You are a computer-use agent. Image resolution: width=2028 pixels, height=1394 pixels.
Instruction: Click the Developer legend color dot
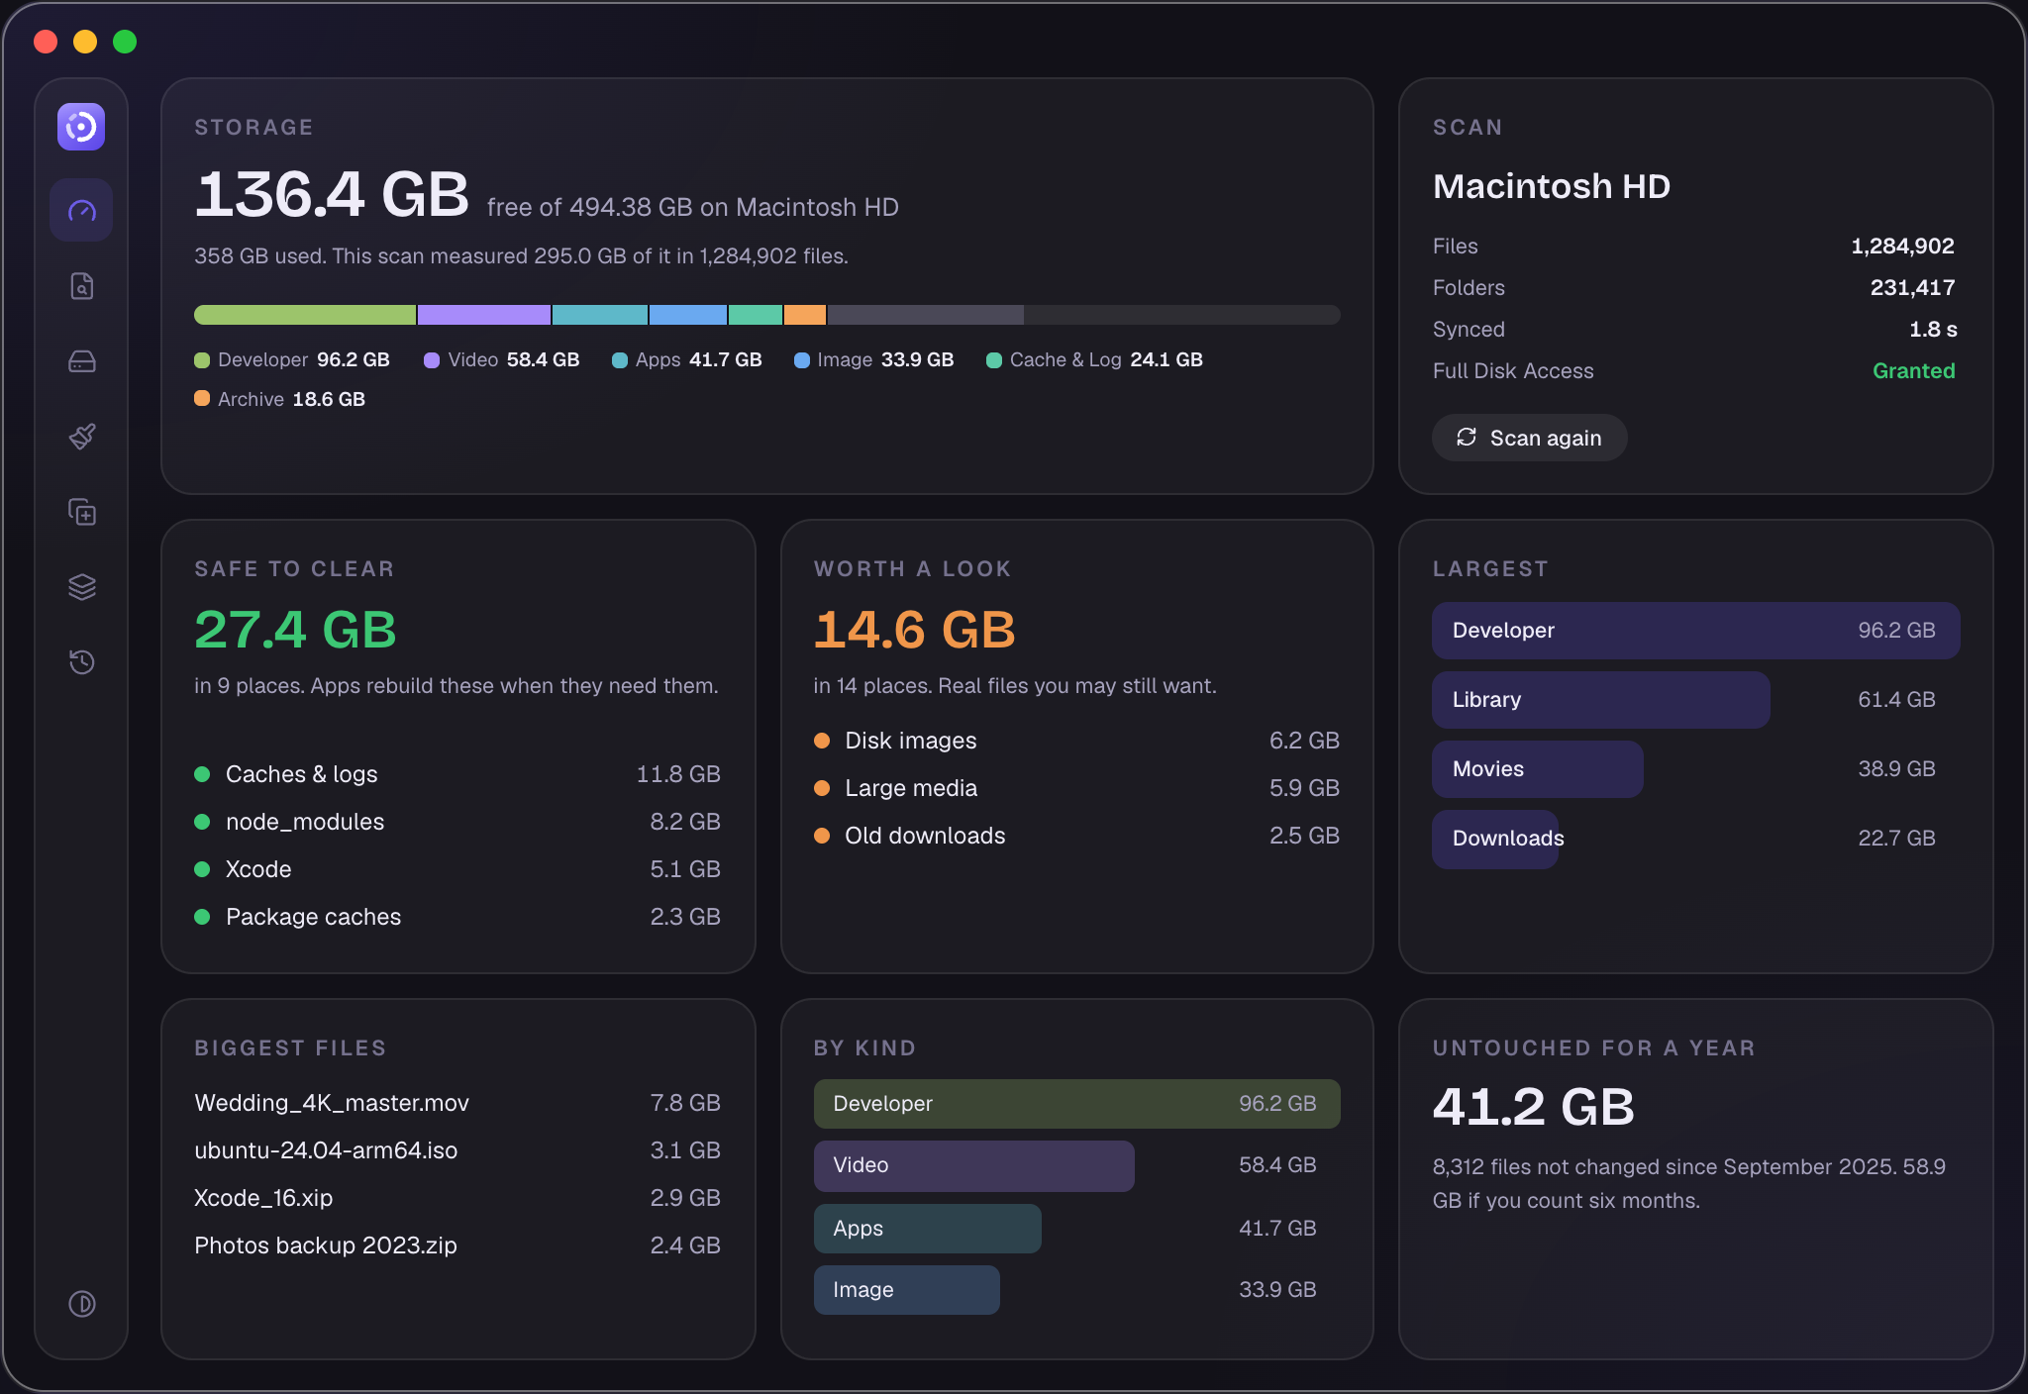202,359
